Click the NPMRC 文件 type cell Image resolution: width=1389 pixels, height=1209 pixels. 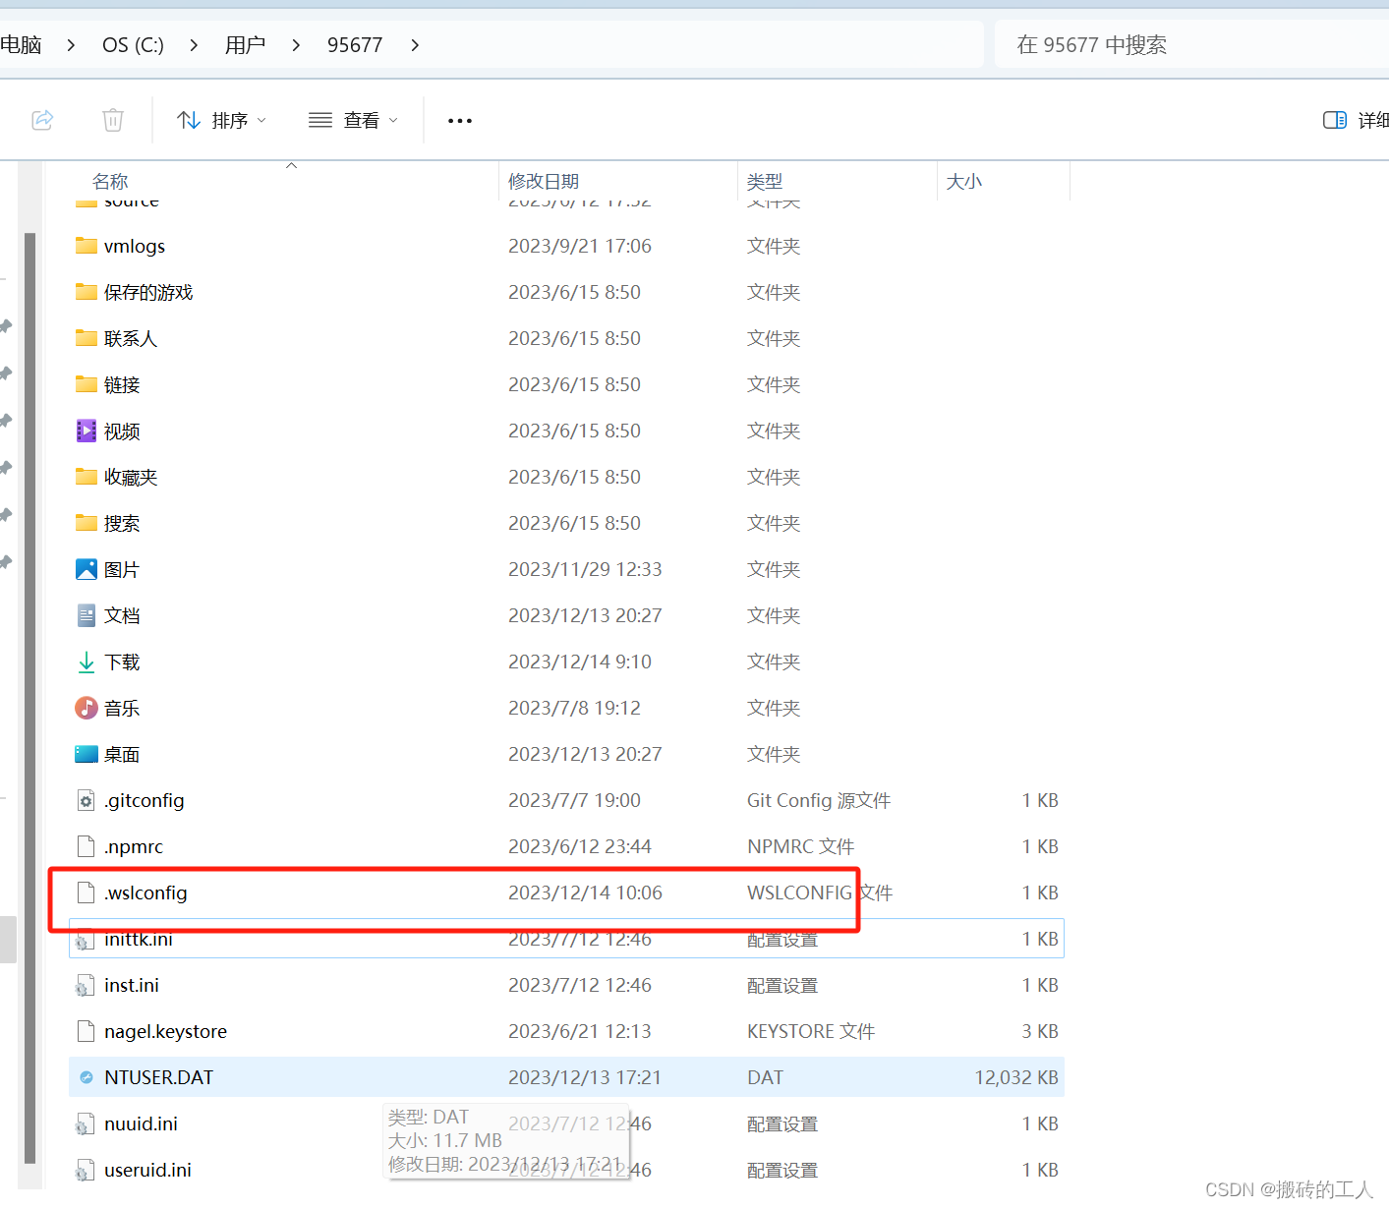(x=800, y=846)
